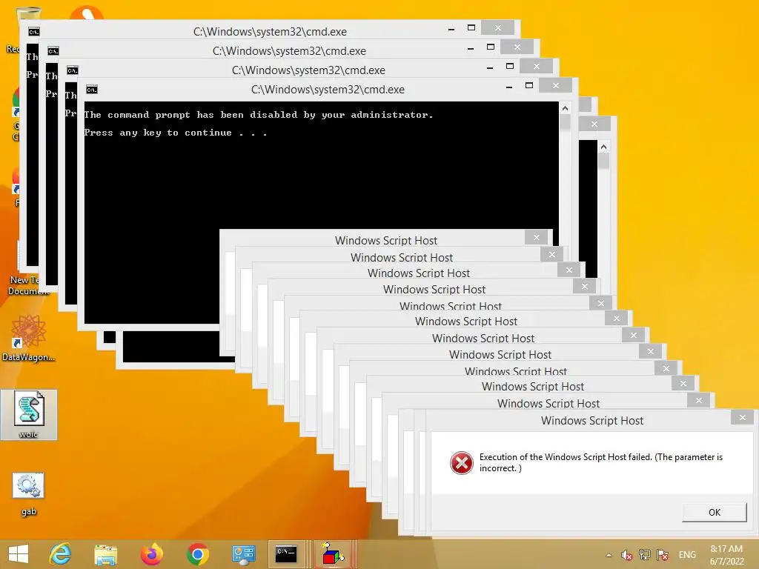Select the gab file icon on the desktop
759x569 pixels.
pos(29,494)
